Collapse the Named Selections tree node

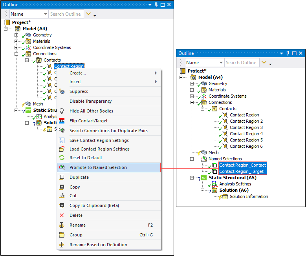click(192, 159)
